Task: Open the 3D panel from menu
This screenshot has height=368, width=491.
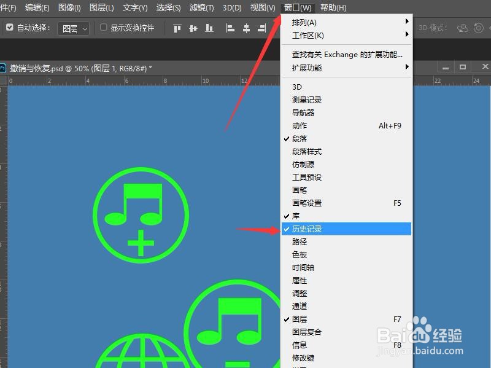Action: click(346, 87)
